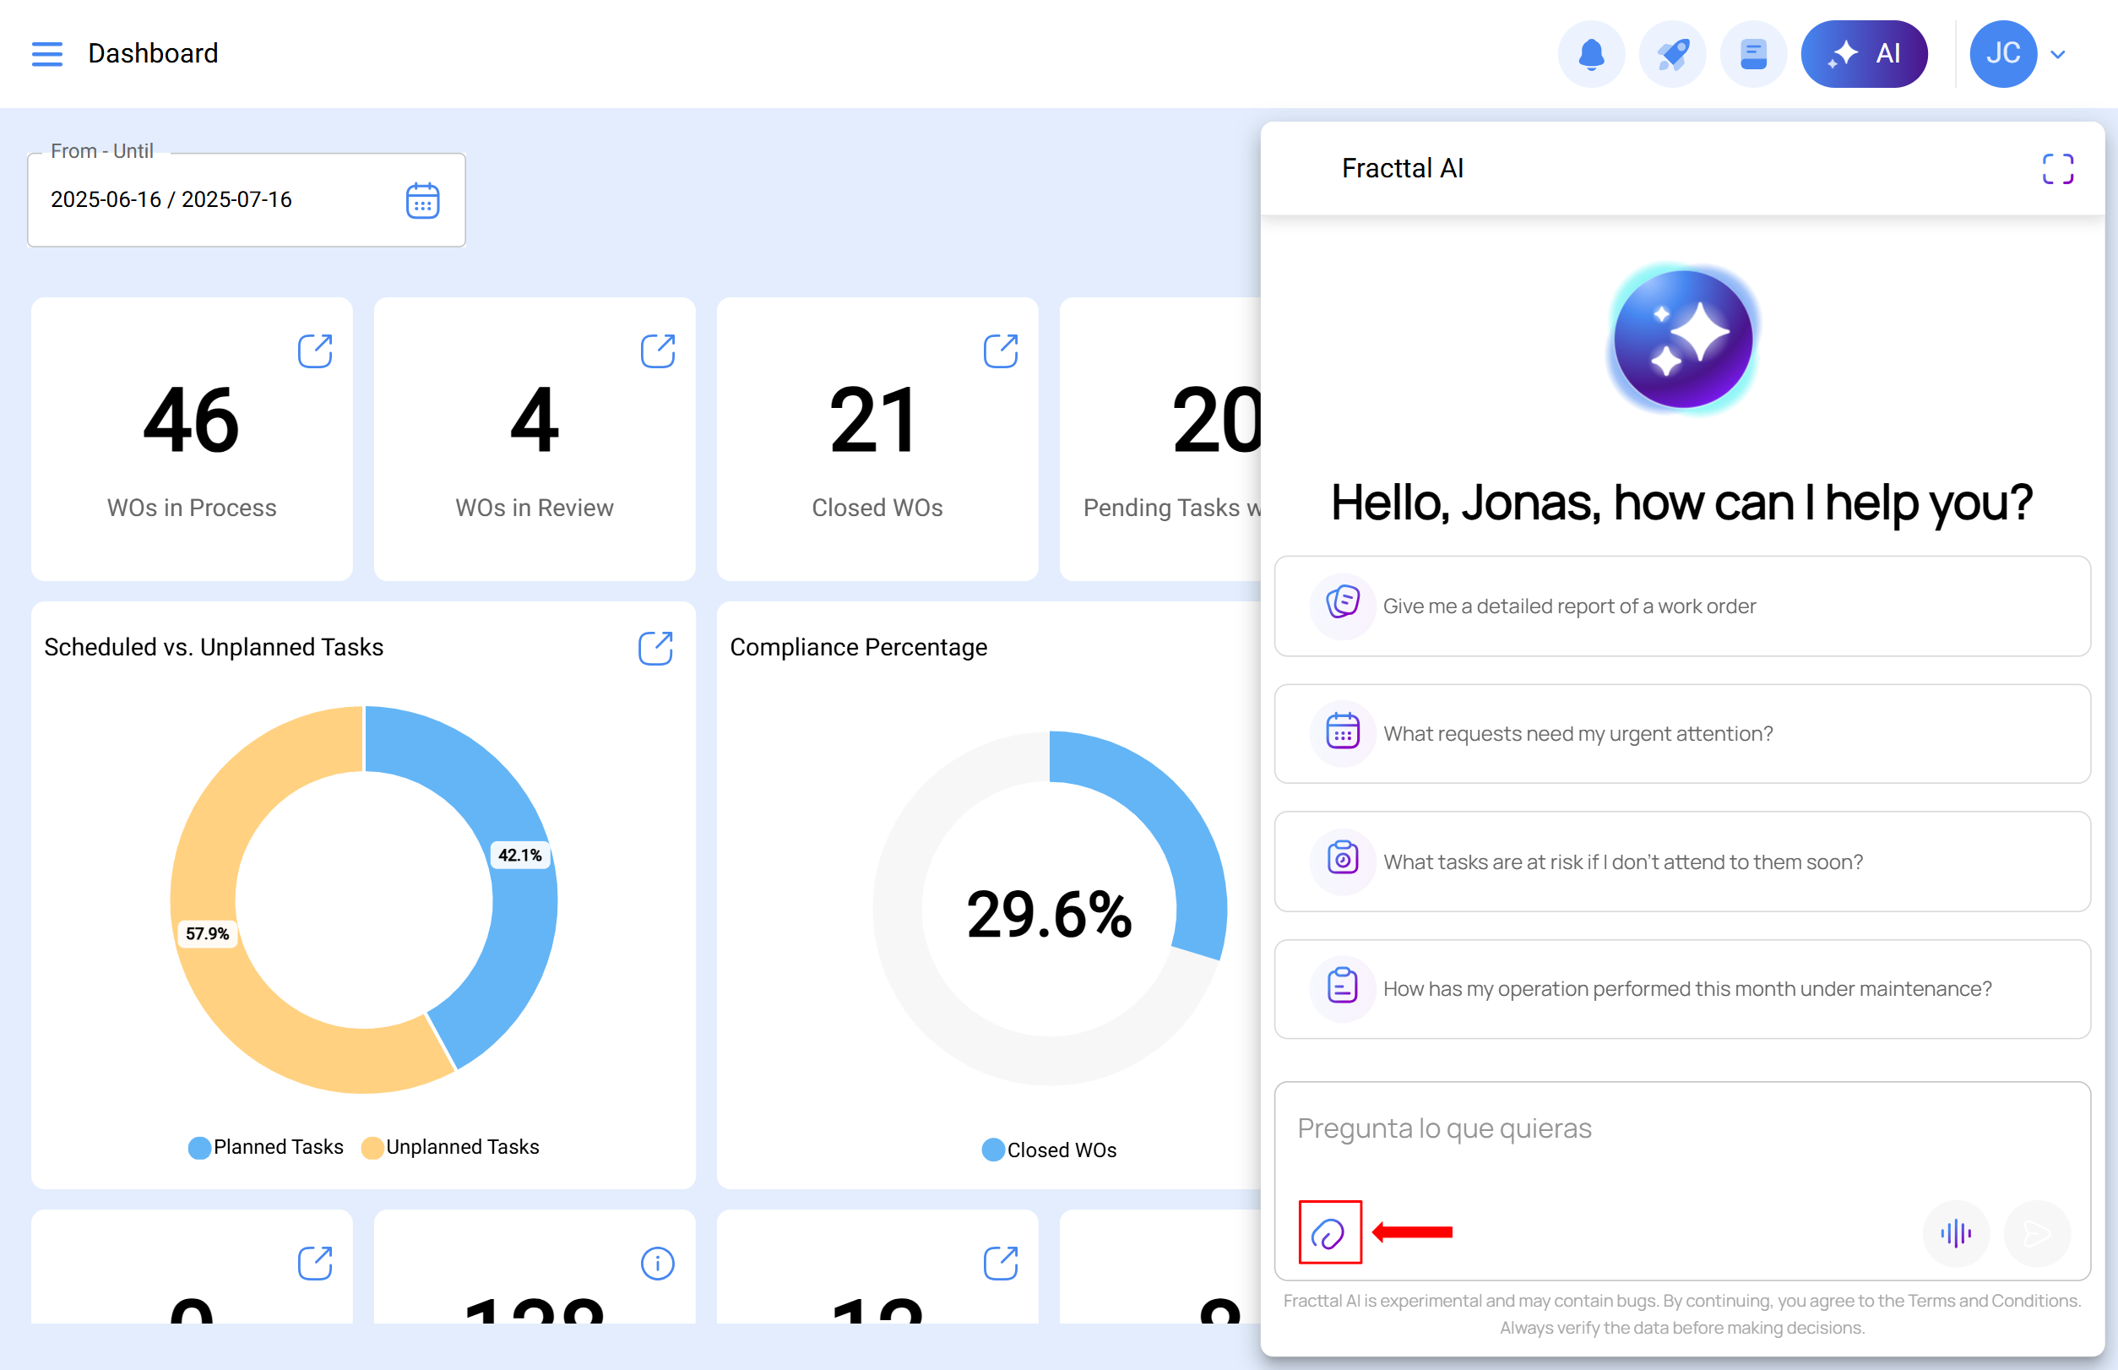Start voice input with waveform icon
The width and height of the screenshot is (2118, 1370).
click(1955, 1233)
